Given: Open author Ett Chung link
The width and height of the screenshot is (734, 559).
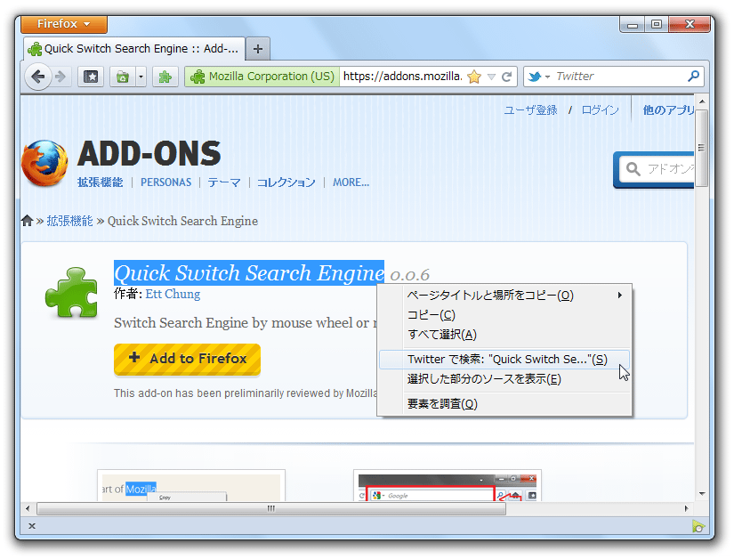Looking at the screenshot, I should click(173, 294).
